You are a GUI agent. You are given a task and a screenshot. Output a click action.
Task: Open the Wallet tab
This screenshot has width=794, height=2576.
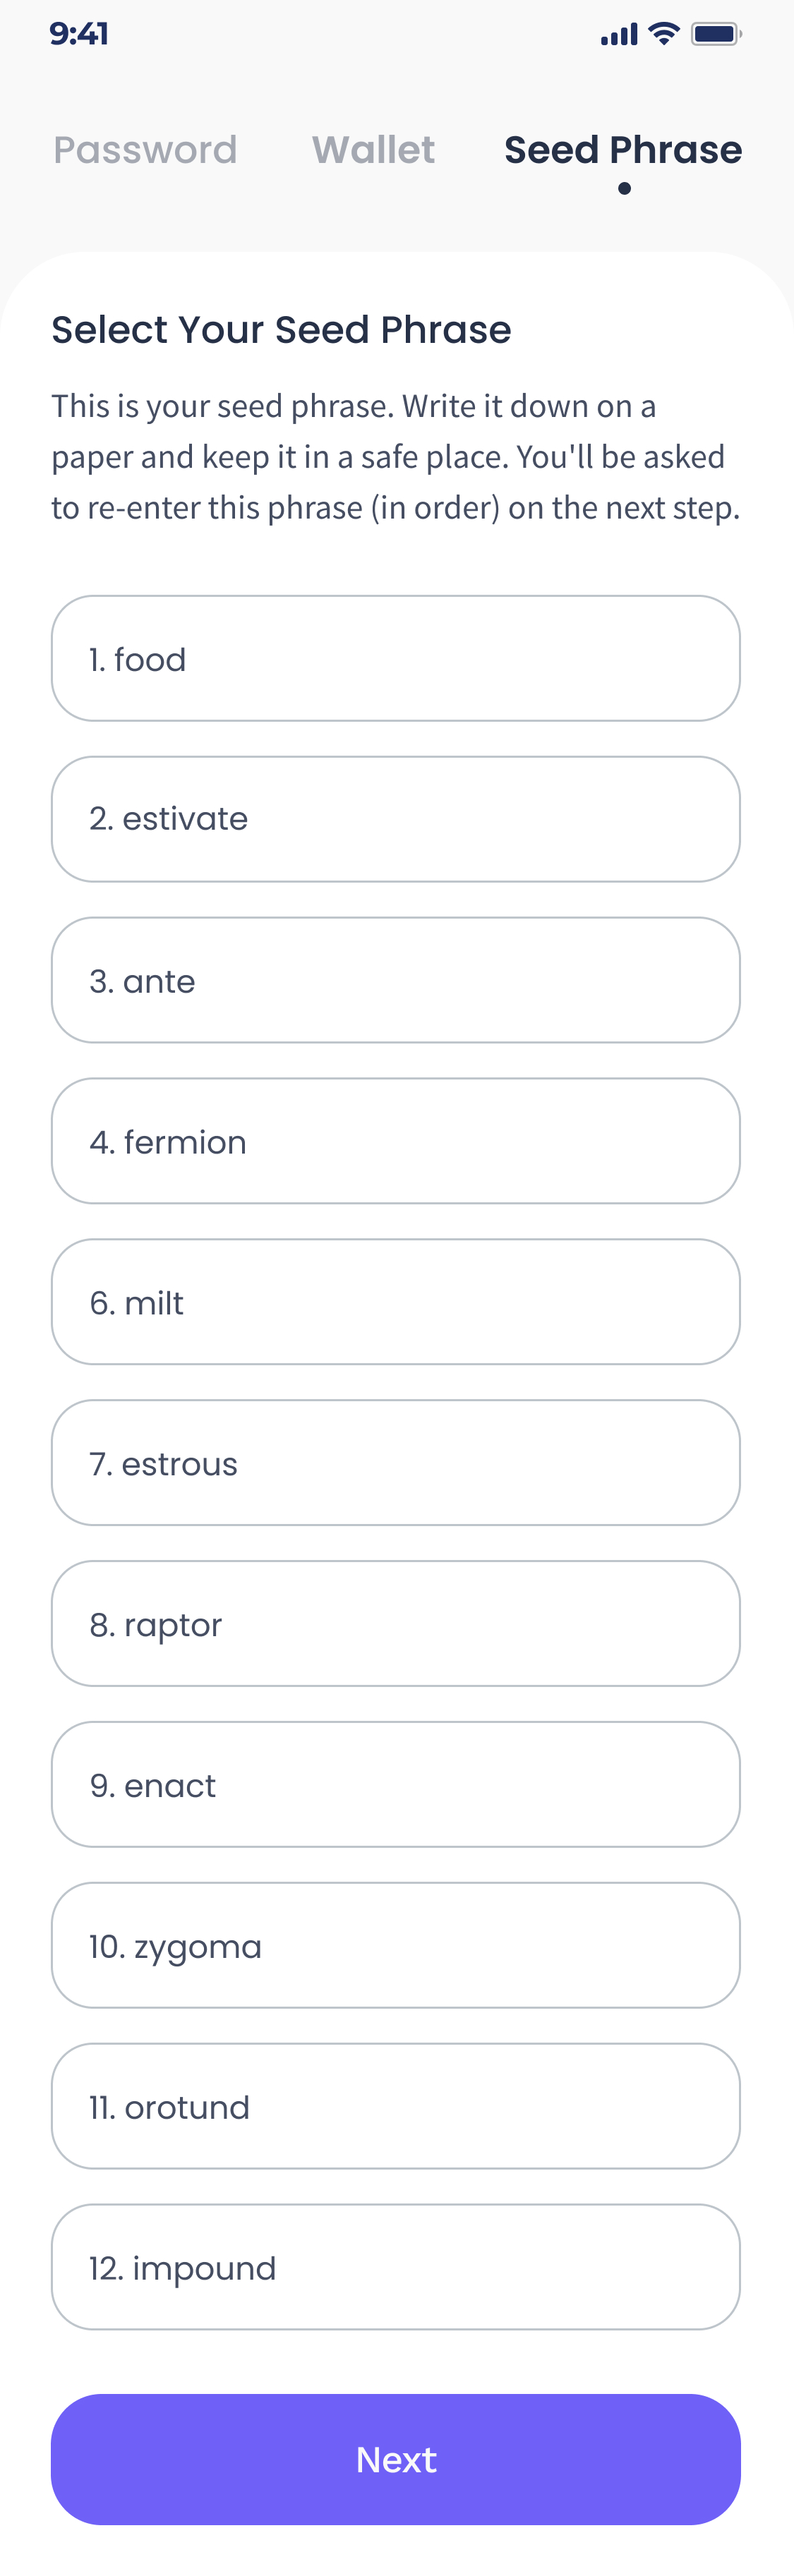click(373, 150)
